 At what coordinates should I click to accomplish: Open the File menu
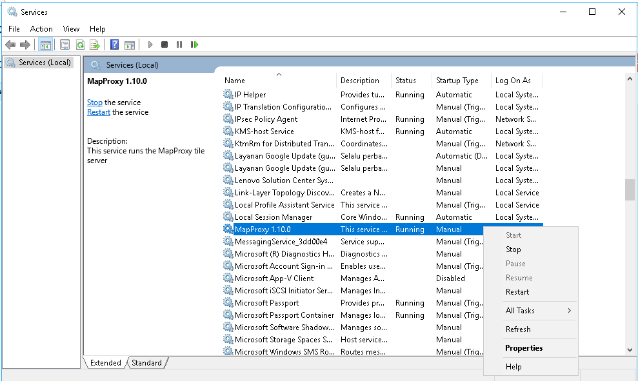coord(14,29)
